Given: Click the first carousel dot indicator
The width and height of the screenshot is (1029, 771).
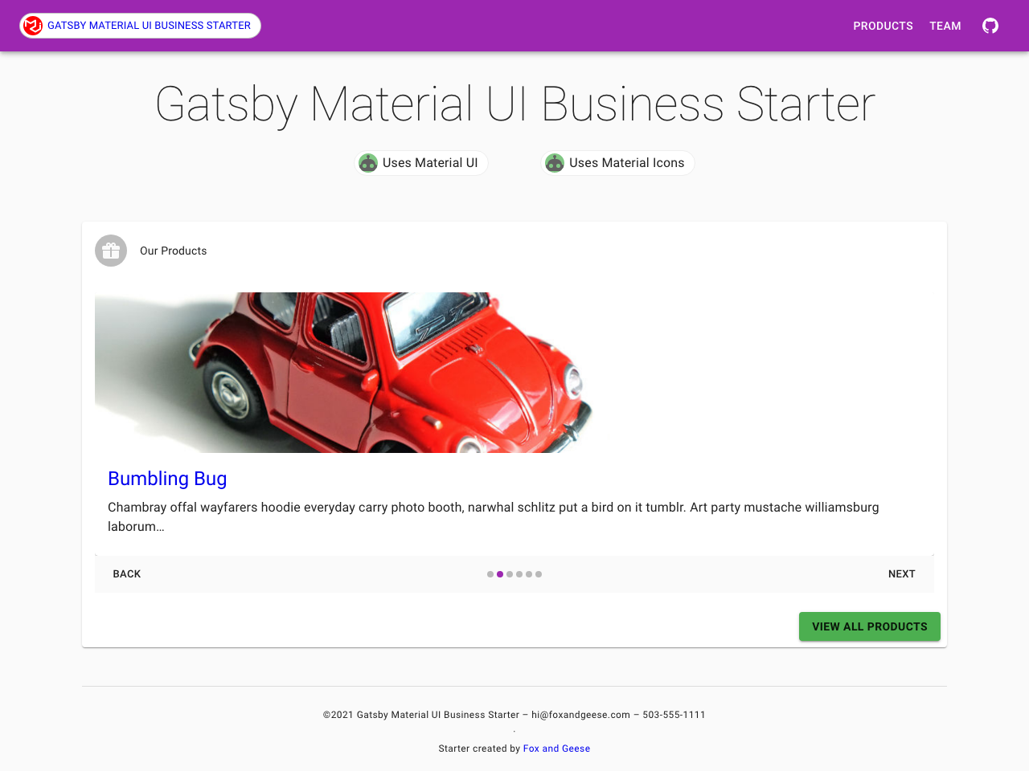Looking at the screenshot, I should pyautogui.click(x=490, y=574).
